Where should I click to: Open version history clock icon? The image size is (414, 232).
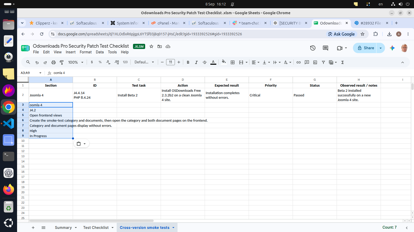pos(313,48)
